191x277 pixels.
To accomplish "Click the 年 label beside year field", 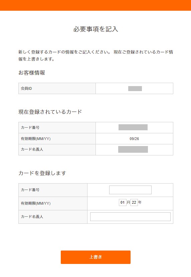I will [x=140, y=202].
